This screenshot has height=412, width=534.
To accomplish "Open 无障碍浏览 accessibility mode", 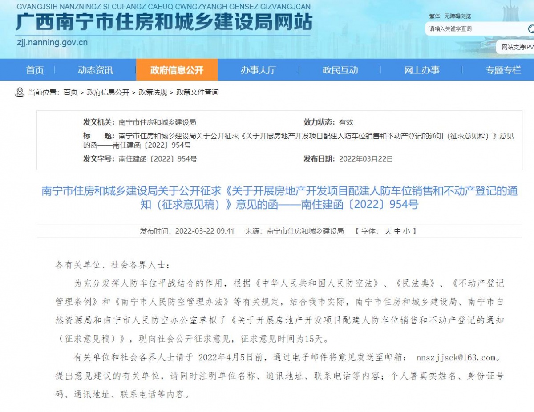I will [x=457, y=16].
